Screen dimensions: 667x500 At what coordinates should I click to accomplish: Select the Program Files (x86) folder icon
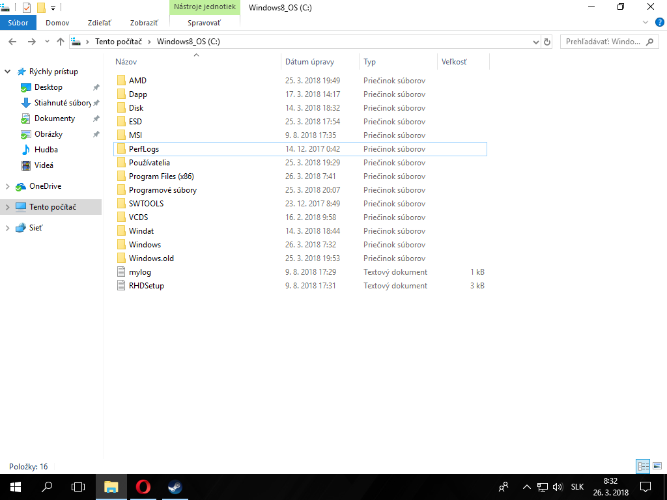(121, 176)
